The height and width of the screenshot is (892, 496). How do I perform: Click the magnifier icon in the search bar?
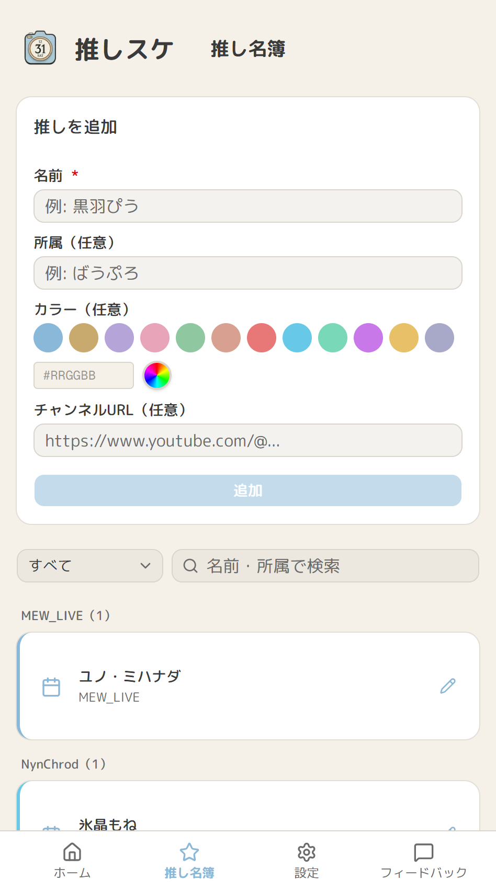click(190, 566)
